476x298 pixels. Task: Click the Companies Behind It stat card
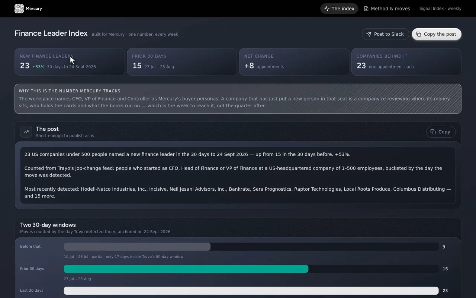pyautogui.click(x=406, y=62)
